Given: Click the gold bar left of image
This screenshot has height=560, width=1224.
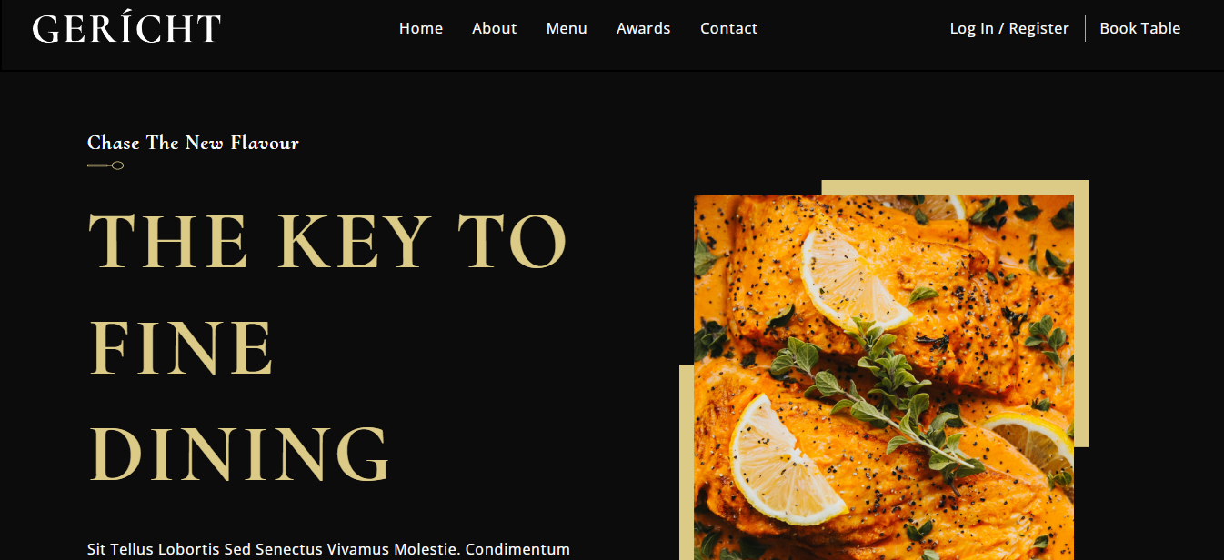Looking at the screenshot, I should coord(687,462).
